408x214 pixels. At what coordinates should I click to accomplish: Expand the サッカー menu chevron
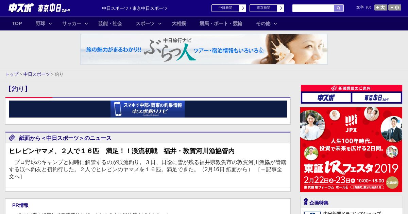(86, 24)
